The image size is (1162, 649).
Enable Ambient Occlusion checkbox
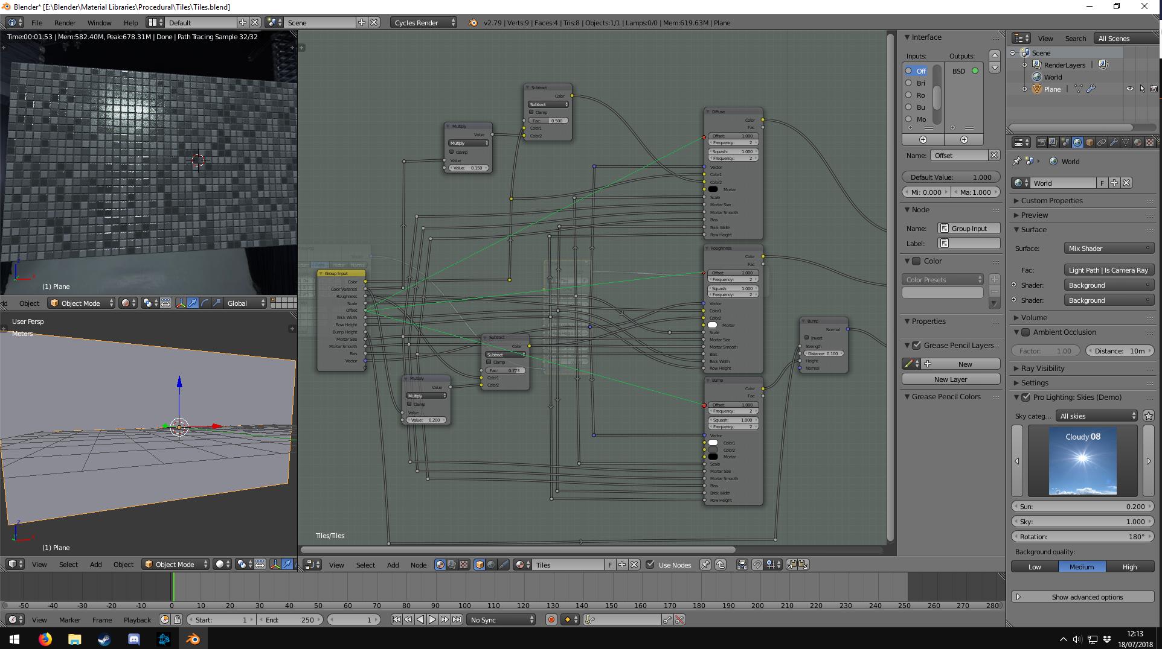pos(1026,332)
